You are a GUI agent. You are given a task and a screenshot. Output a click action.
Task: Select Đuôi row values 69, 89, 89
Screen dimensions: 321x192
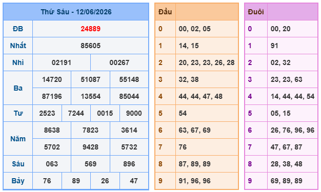coord(287,181)
